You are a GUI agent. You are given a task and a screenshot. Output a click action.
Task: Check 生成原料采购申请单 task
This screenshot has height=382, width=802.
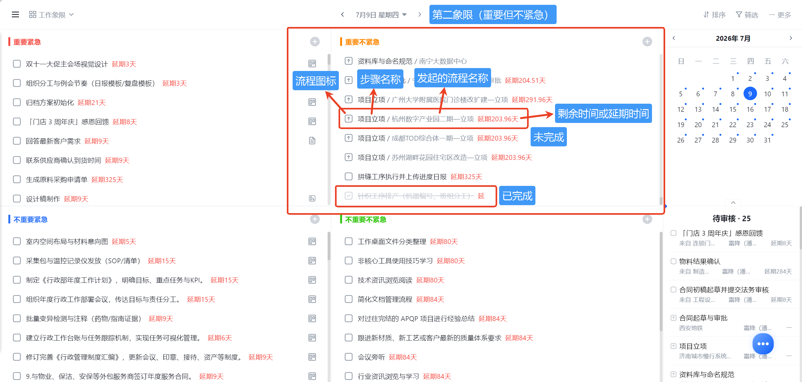(x=17, y=179)
